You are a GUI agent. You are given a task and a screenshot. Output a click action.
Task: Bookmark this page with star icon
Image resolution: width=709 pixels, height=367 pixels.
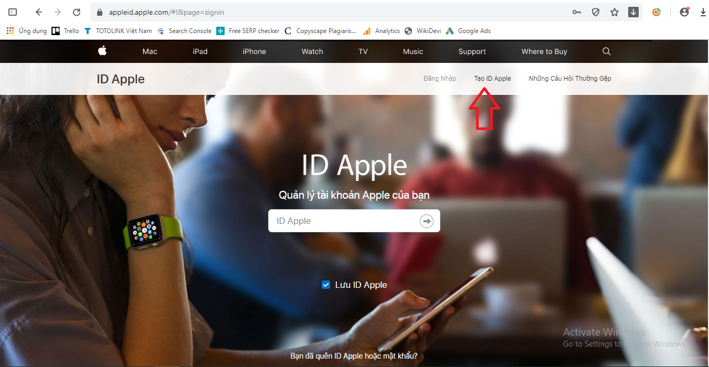[x=615, y=12]
